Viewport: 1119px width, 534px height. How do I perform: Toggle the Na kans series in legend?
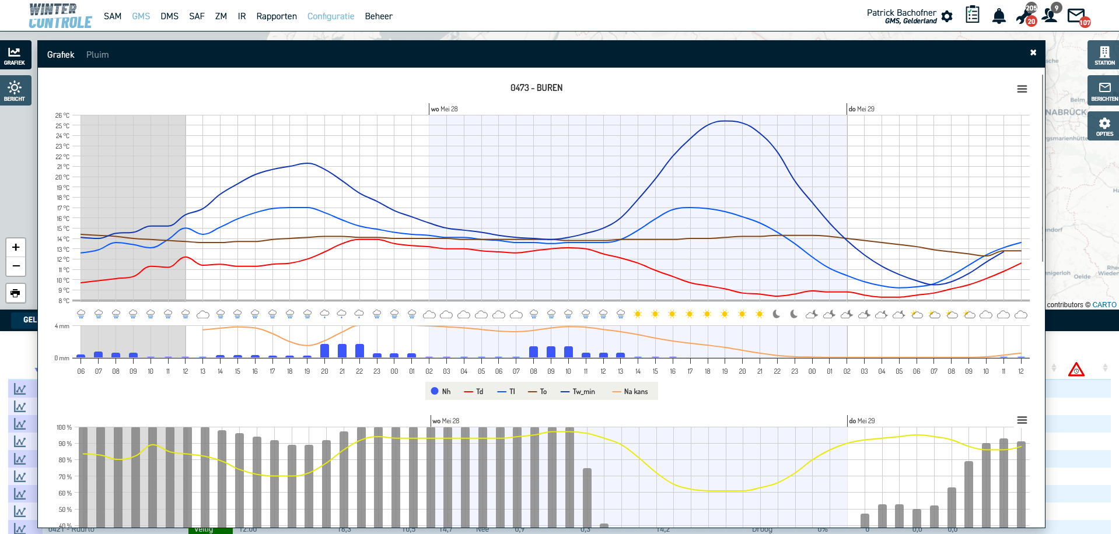(630, 392)
